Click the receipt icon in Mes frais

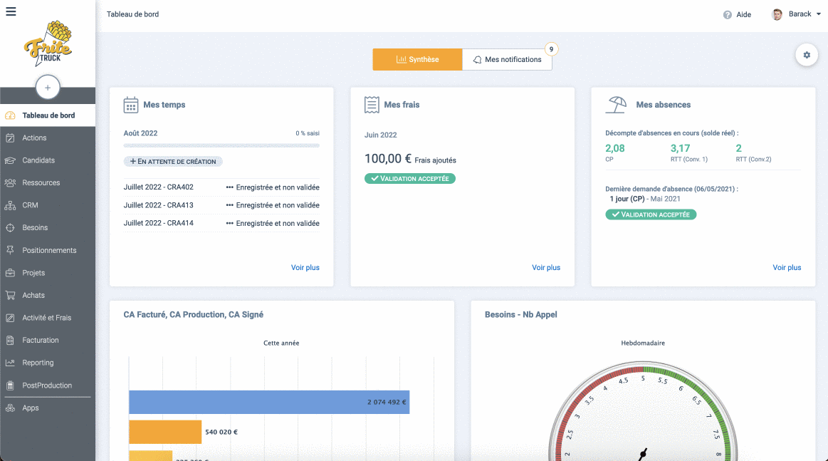coord(371,105)
